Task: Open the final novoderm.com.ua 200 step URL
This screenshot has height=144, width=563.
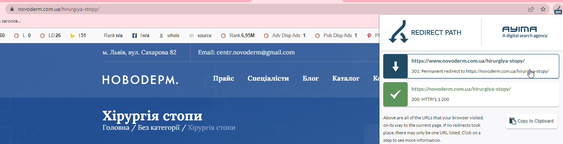Action: pos(461,89)
